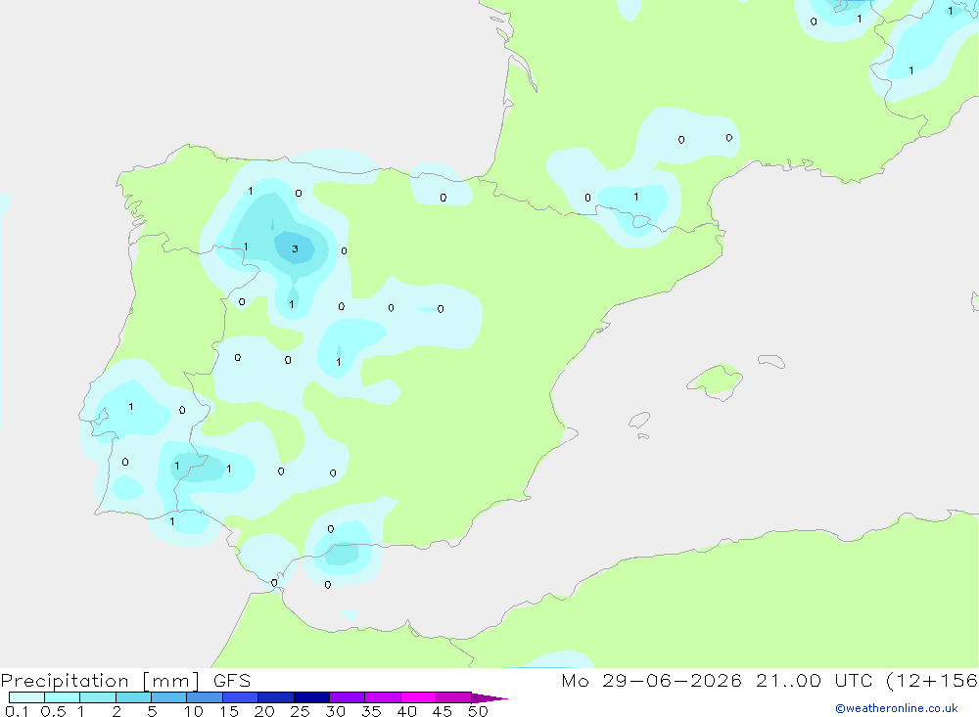Click the above-50 arrow tip of legend
The width and height of the screenshot is (979, 717).
click(x=489, y=698)
